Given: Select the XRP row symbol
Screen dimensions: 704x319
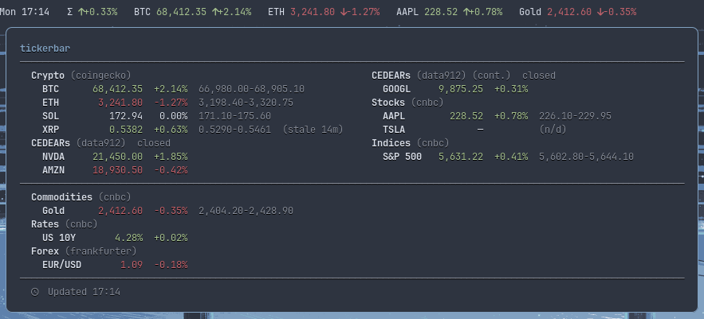Looking at the screenshot, I should [x=51, y=130].
